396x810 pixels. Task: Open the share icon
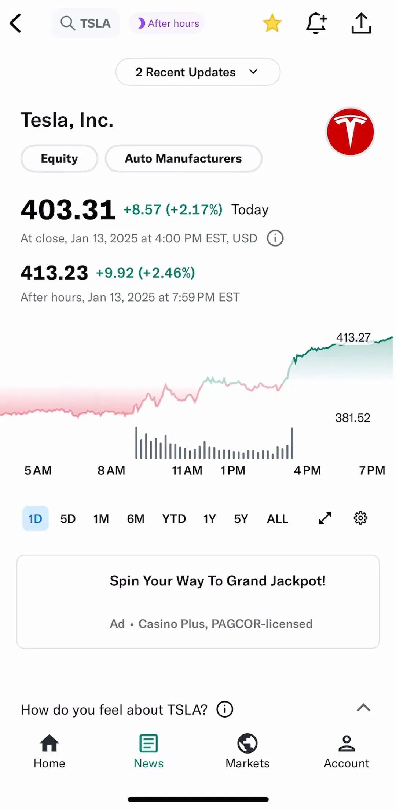pos(361,23)
